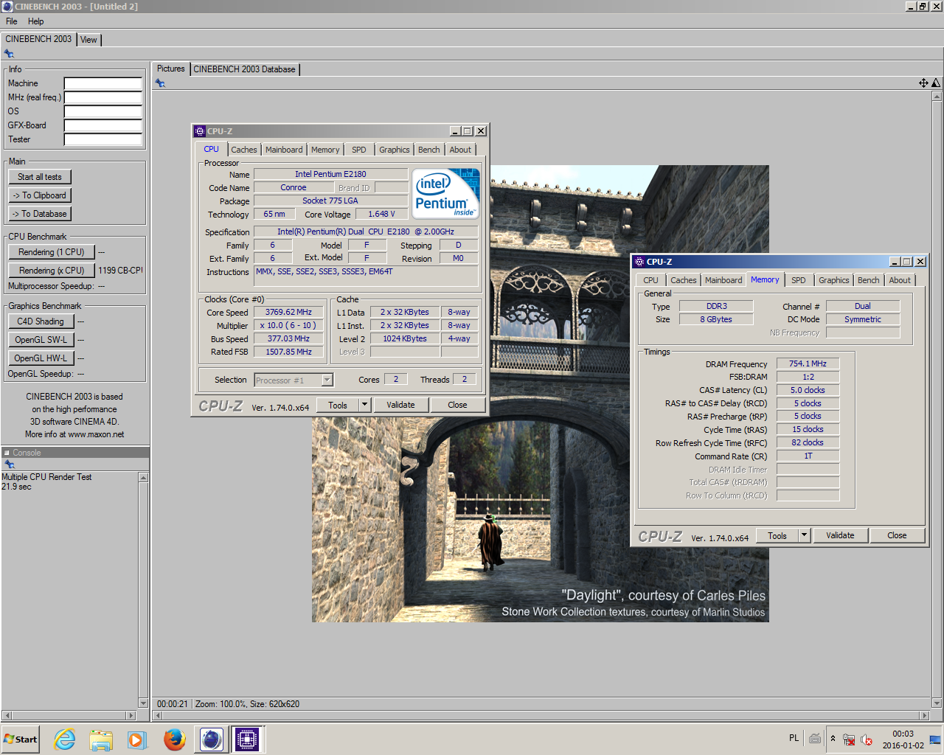This screenshot has height=755, width=944.
Task: Open Memory tab in the left CPU-Z window
Action: coord(325,150)
